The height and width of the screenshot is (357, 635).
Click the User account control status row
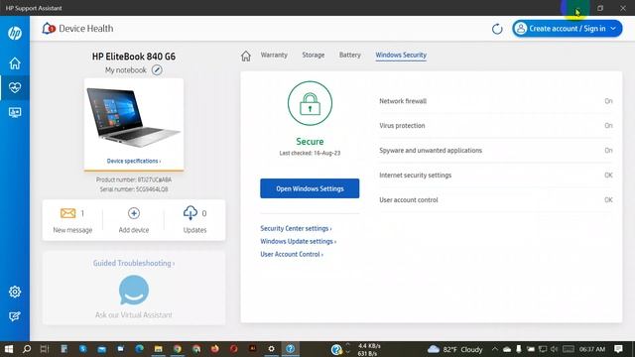(496, 200)
